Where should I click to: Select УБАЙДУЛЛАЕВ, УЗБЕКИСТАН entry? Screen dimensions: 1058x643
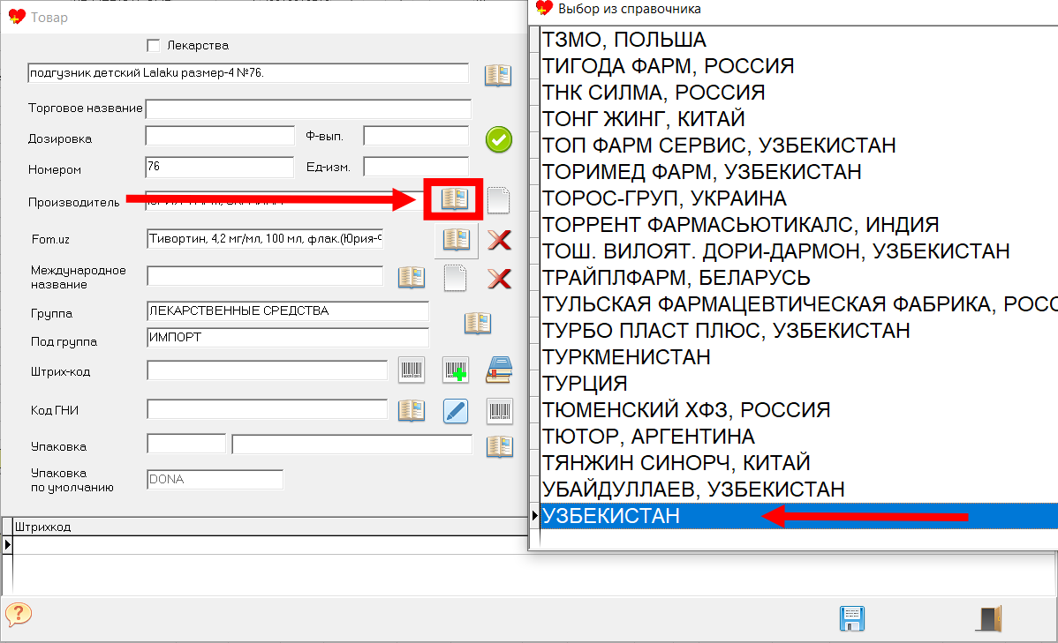(x=799, y=490)
